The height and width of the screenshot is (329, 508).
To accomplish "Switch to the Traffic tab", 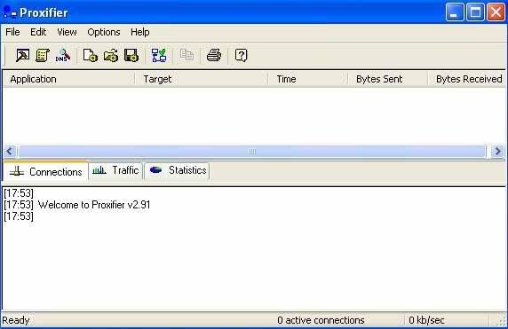I will (x=115, y=170).
